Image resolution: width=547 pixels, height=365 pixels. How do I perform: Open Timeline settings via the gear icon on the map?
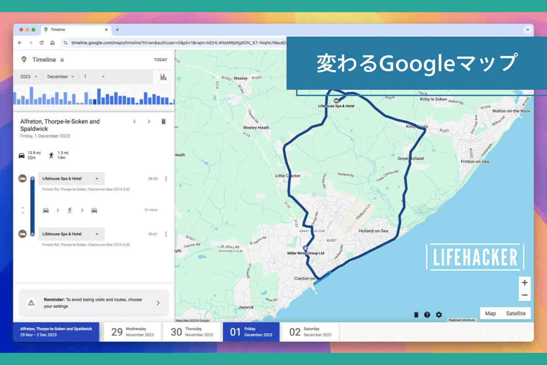439,314
